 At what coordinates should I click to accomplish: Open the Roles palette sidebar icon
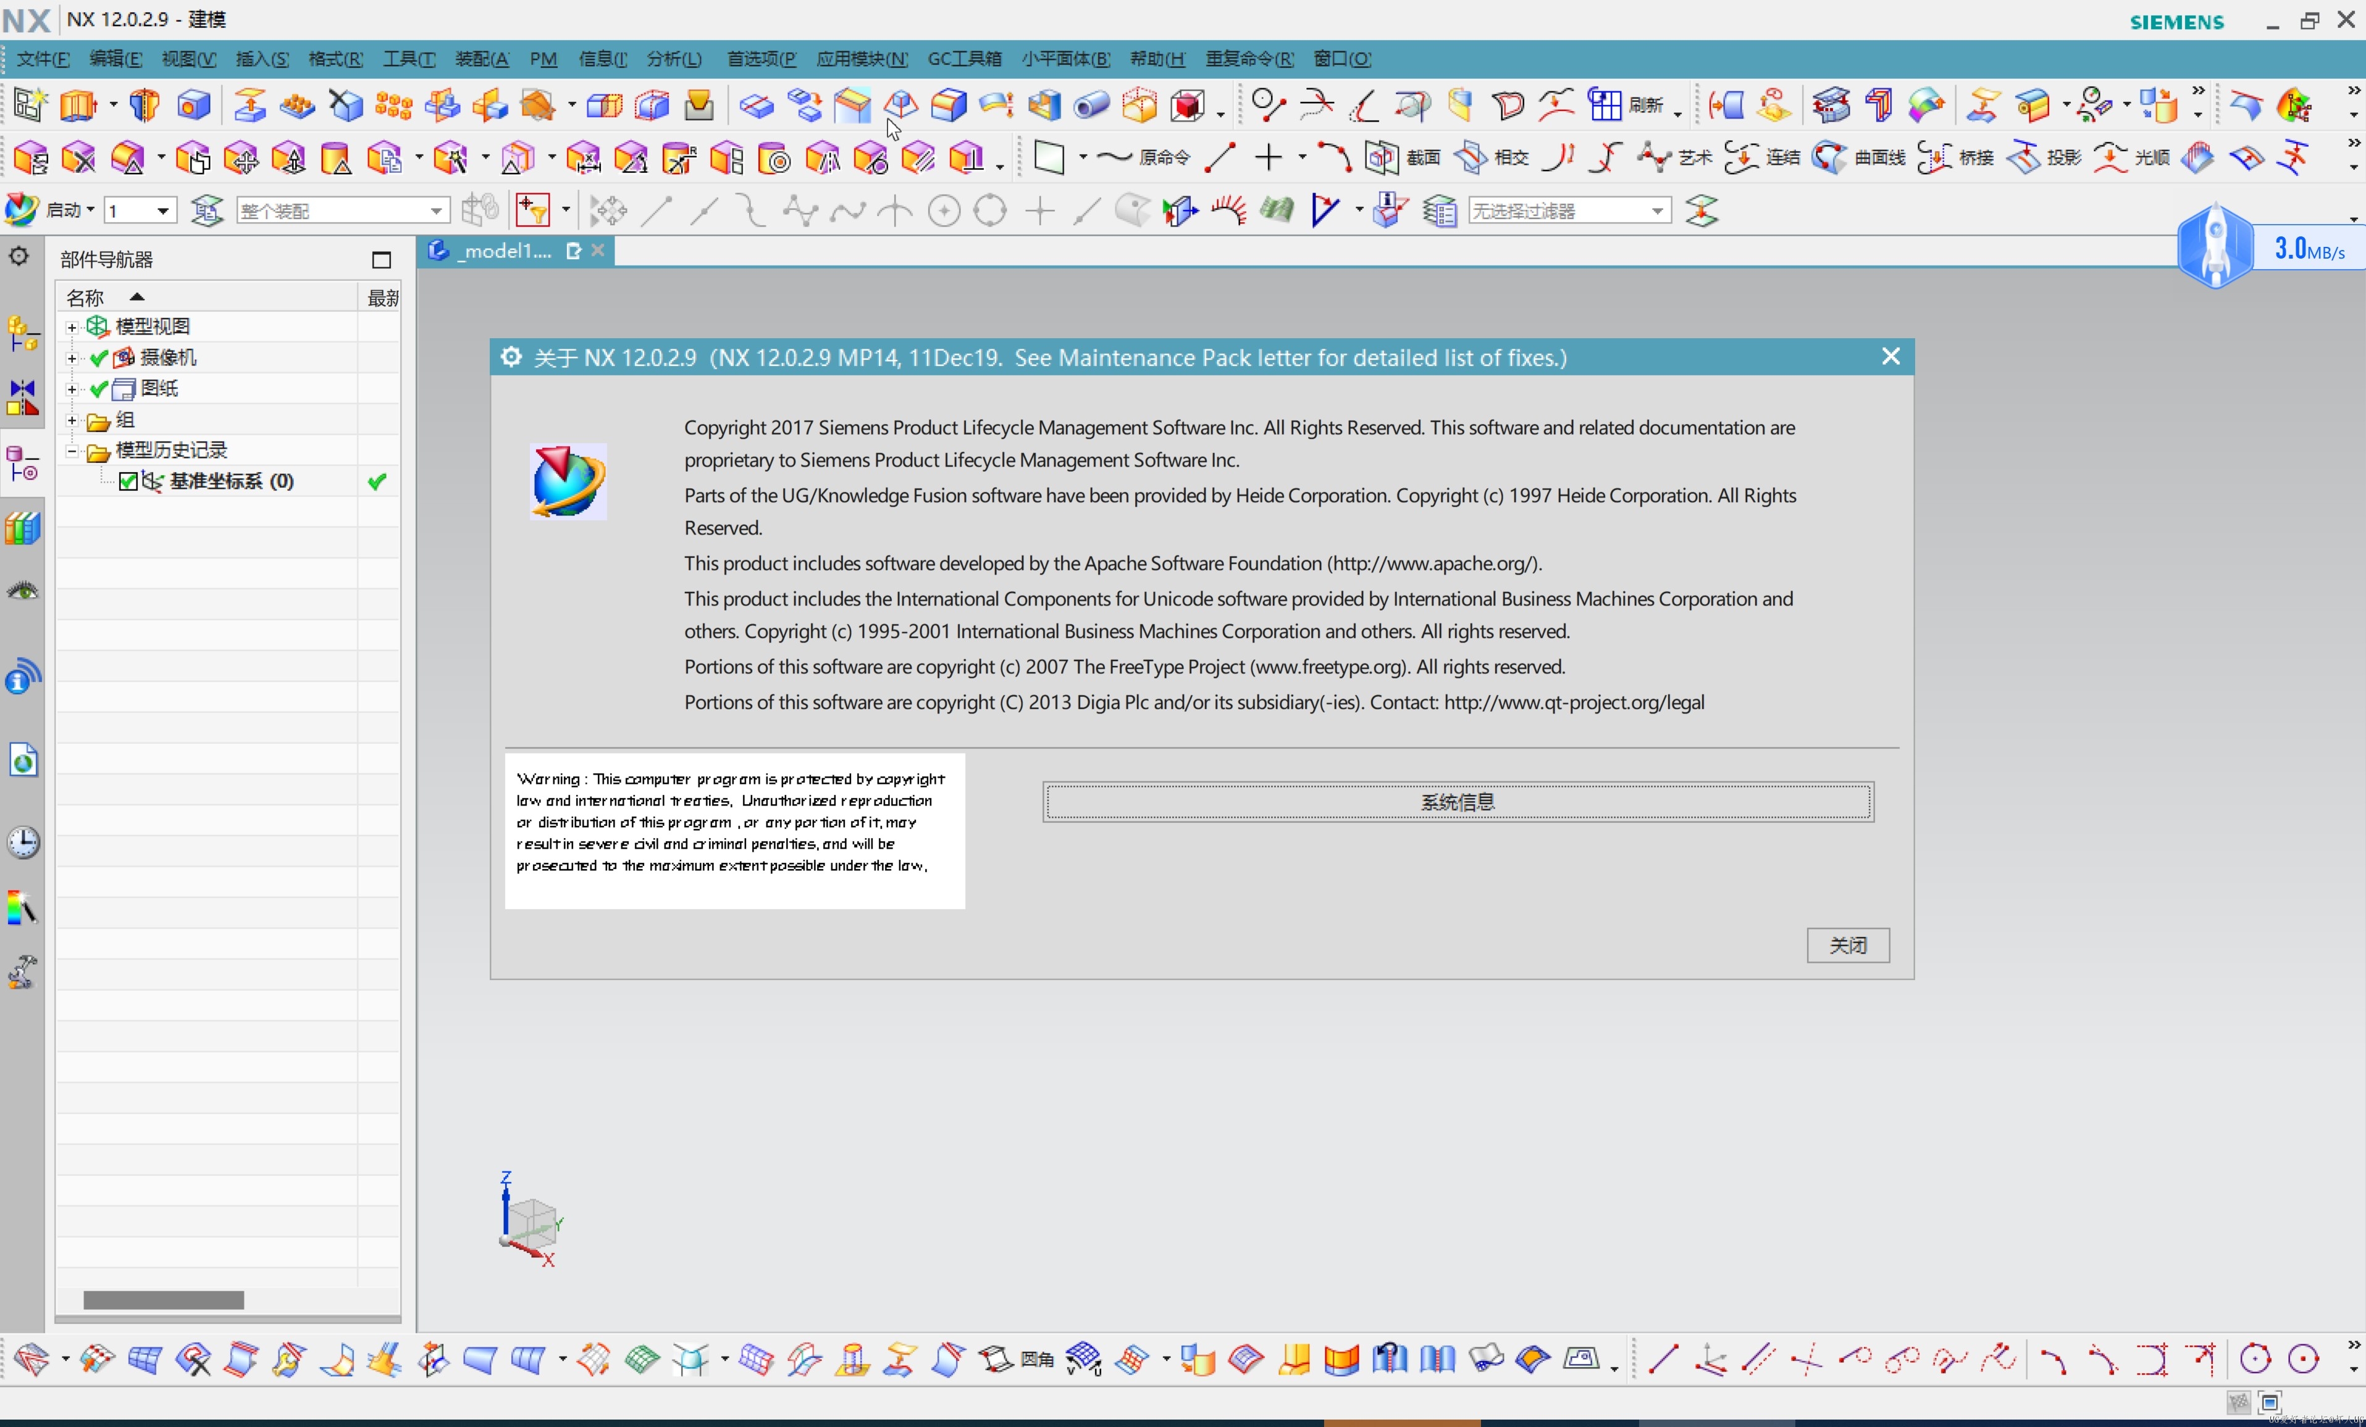(22, 907)
